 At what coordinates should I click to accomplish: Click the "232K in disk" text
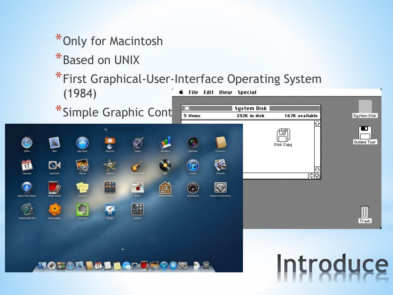pos(250,116)
